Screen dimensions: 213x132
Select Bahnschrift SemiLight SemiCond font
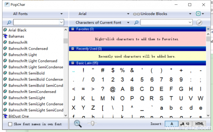tap(36, 110)
